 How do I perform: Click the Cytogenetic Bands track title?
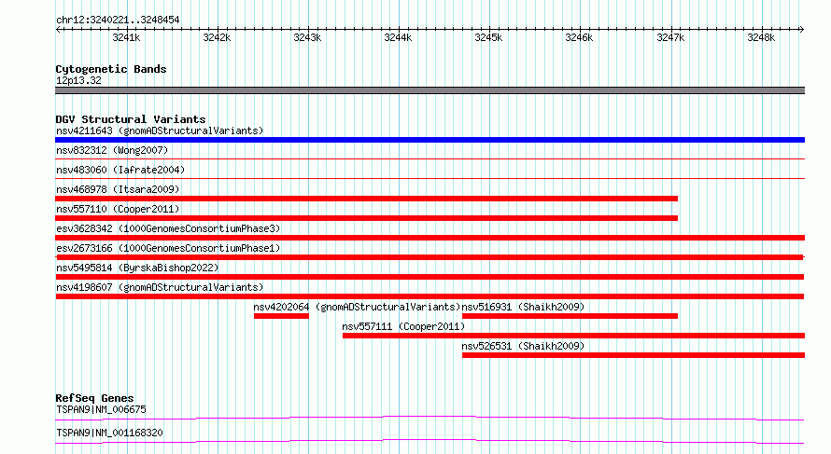[x=111, y=69]
